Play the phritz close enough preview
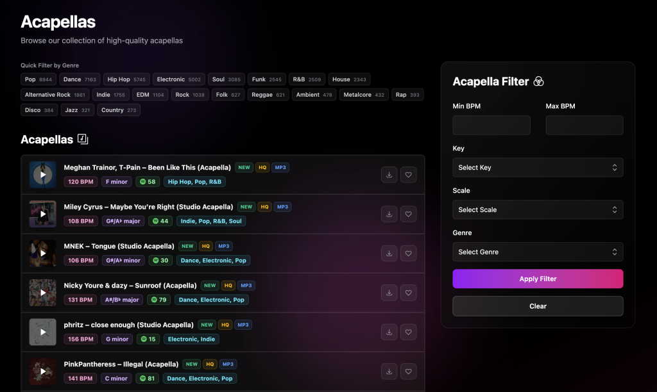 tap(42, 332)
